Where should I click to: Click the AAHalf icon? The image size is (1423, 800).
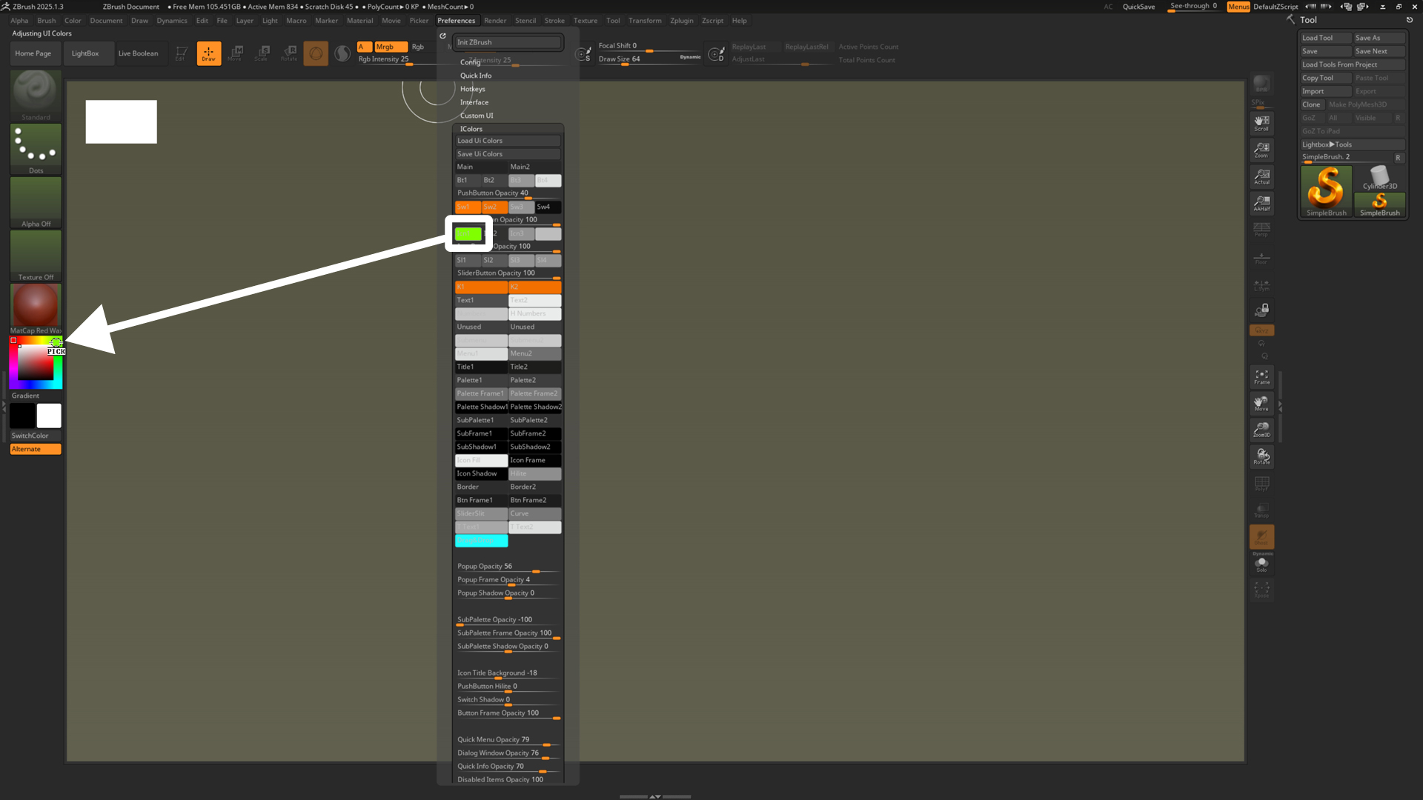click(x=1261, y=203)
